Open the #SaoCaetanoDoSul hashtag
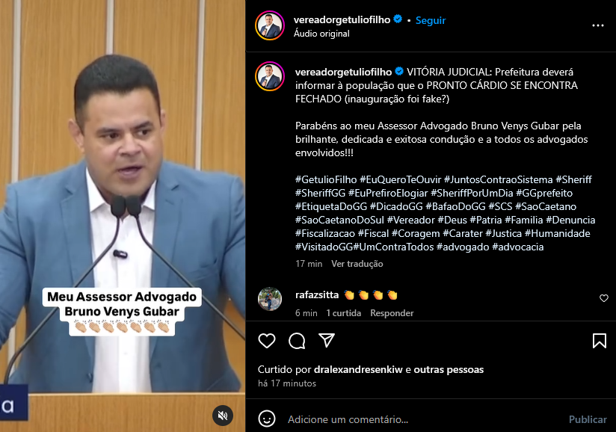 point(340,220)
